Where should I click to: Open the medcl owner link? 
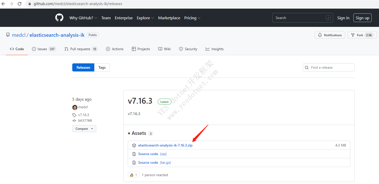[x=19, y=35]
